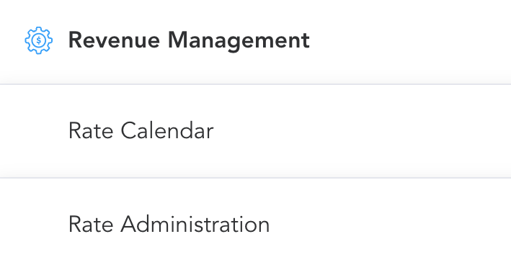Select the Revenue Management header
The image size is (511, 270).
point(255,42)
